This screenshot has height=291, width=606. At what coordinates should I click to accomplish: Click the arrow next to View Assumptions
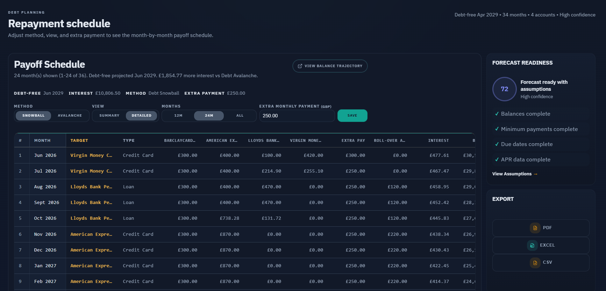(x=536, y=174)
